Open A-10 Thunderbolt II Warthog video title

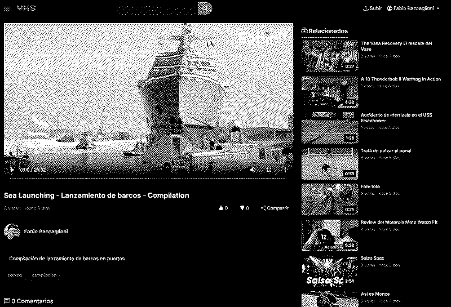tap(400, 79)
